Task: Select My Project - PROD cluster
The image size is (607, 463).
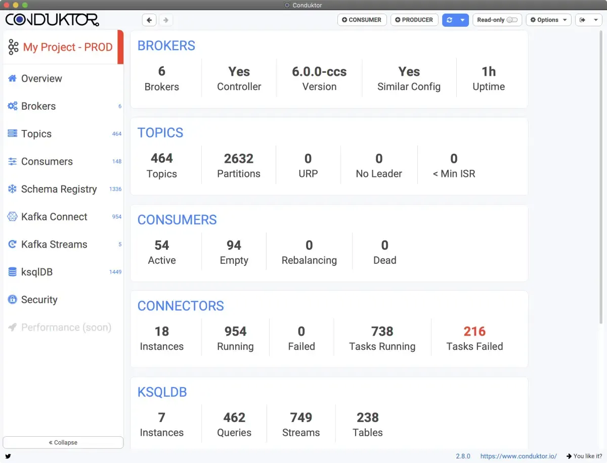Action: pos(63,47)
